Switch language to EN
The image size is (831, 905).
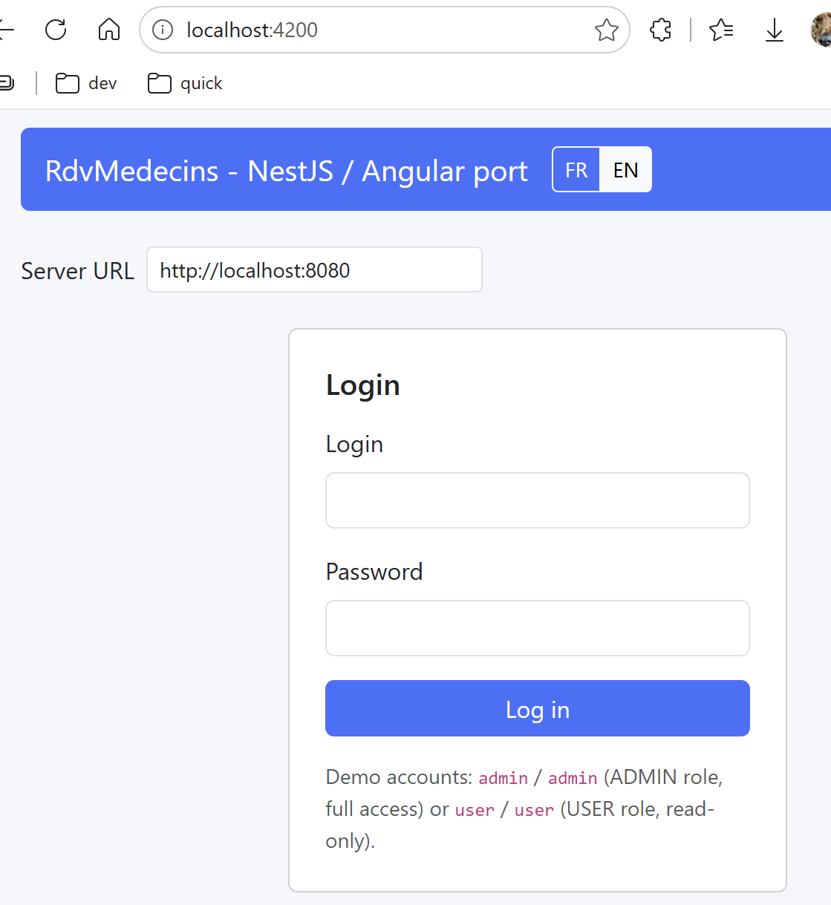tap(625, 170)
